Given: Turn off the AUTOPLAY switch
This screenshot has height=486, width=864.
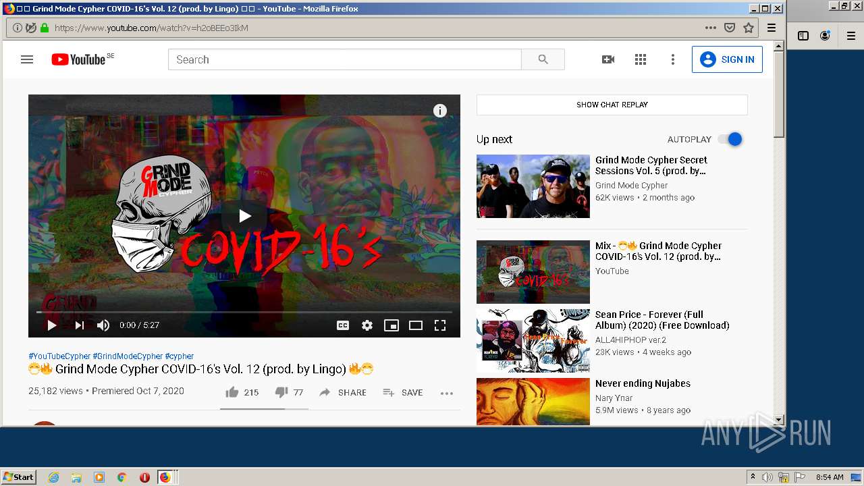Looking at the screenshot, I should coord(730,139).
